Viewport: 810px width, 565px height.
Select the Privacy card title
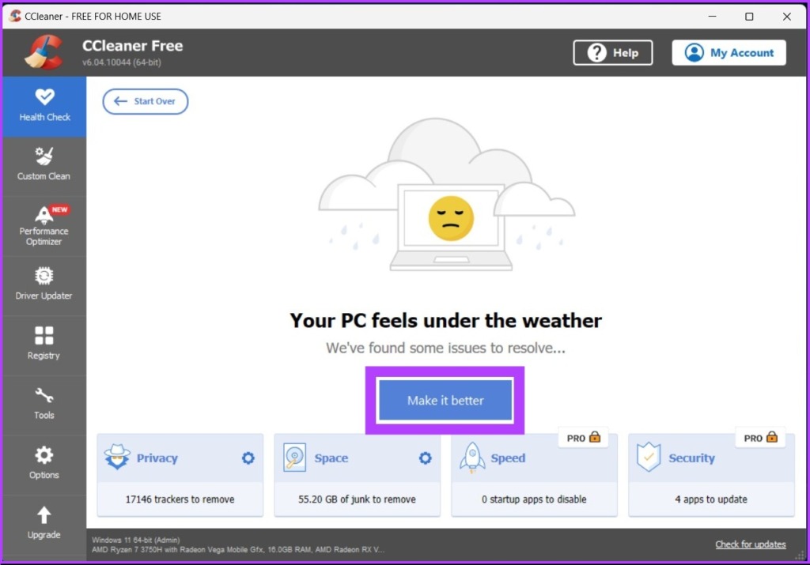point(157,458)
